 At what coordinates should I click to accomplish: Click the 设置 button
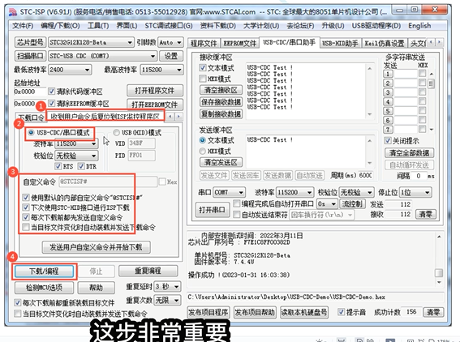170,56
